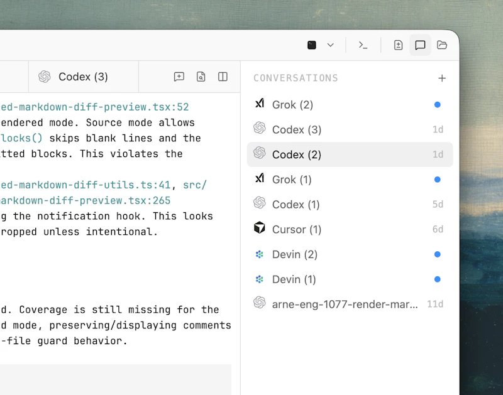Screen dimensions: 503x395
Task: Click the cube logo beside Cursor (1)
Action: pyautogui.click(x=260, y=228)
